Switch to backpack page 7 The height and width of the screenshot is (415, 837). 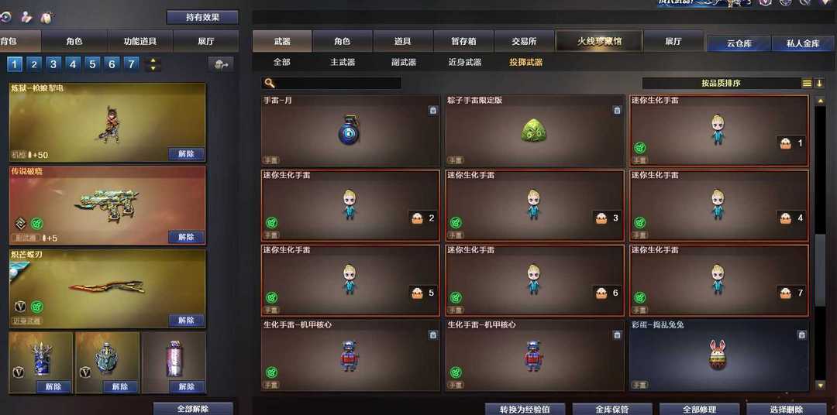[x=131, y=64]
